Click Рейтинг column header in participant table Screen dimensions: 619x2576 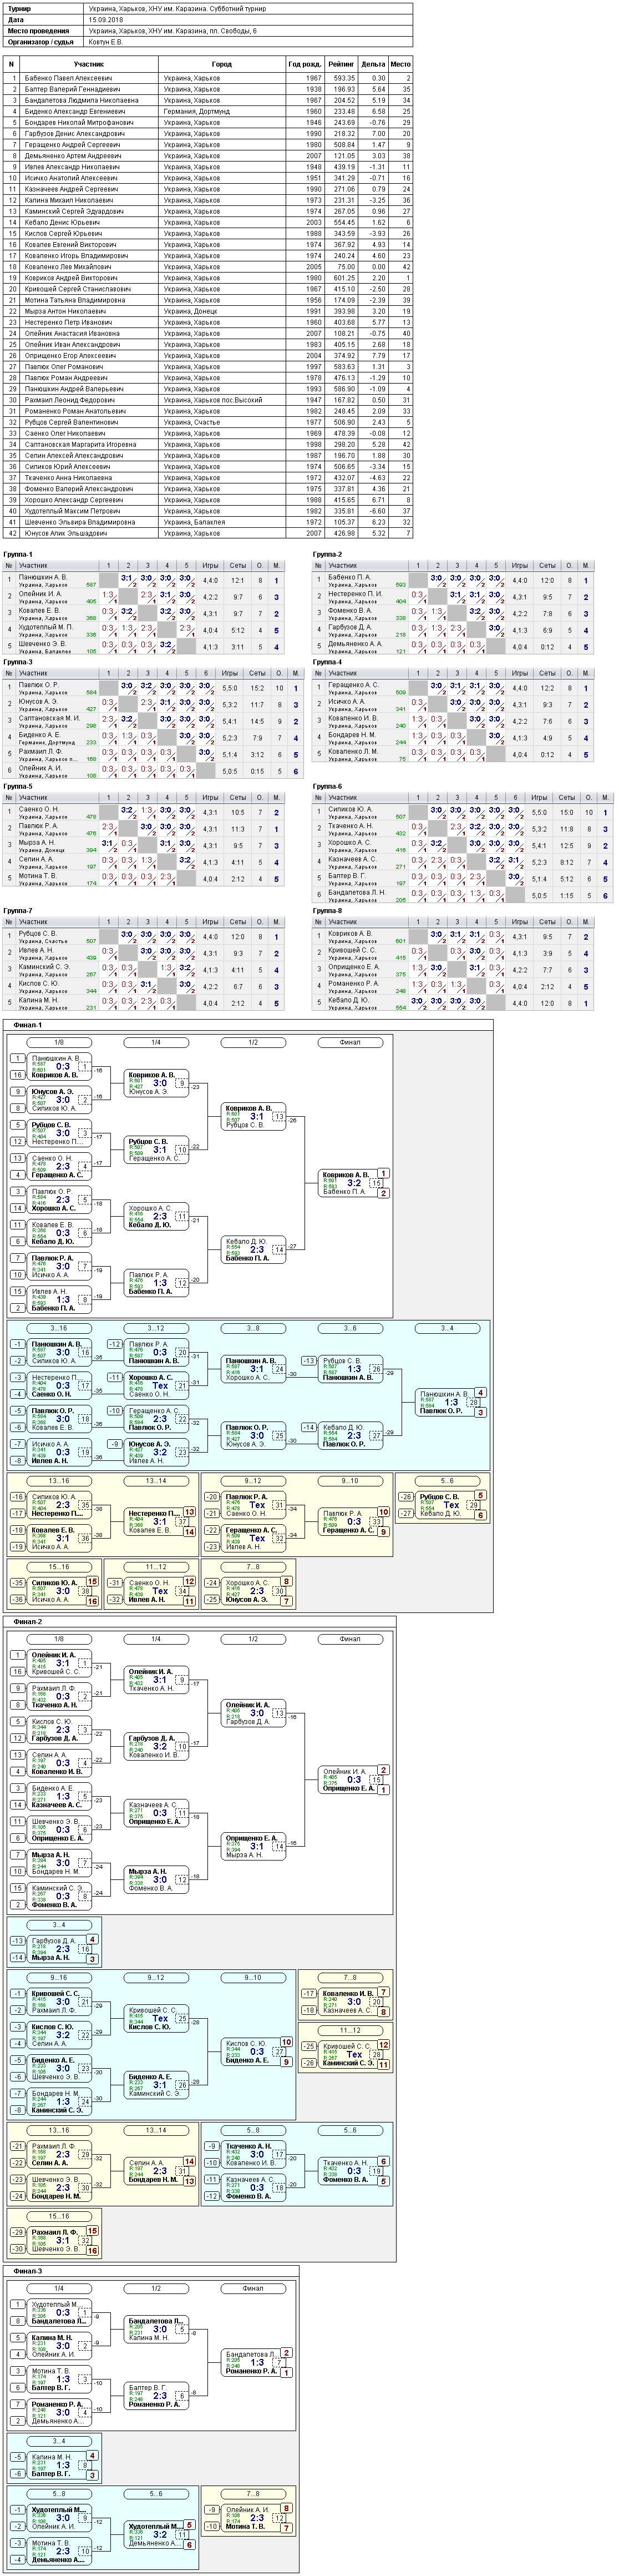point(341,64)
